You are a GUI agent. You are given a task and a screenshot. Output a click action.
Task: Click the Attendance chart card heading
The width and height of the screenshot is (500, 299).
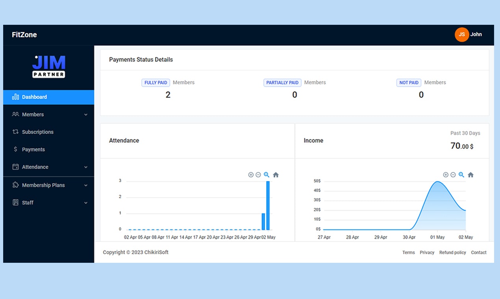tap(124, 140)
